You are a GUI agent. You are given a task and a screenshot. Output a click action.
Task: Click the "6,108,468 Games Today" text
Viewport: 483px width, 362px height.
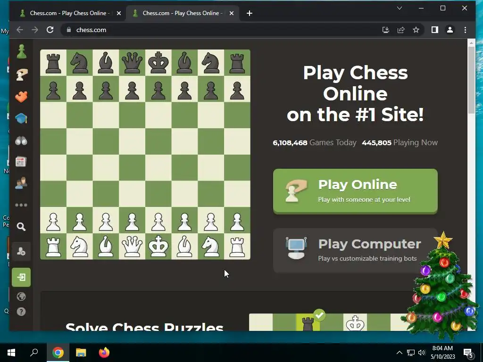[x=315, y=142]
